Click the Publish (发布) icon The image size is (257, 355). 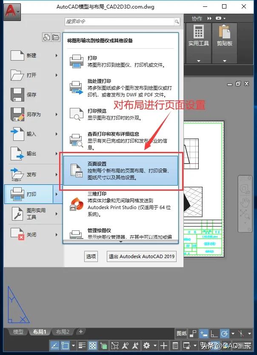tap(17, 175)
